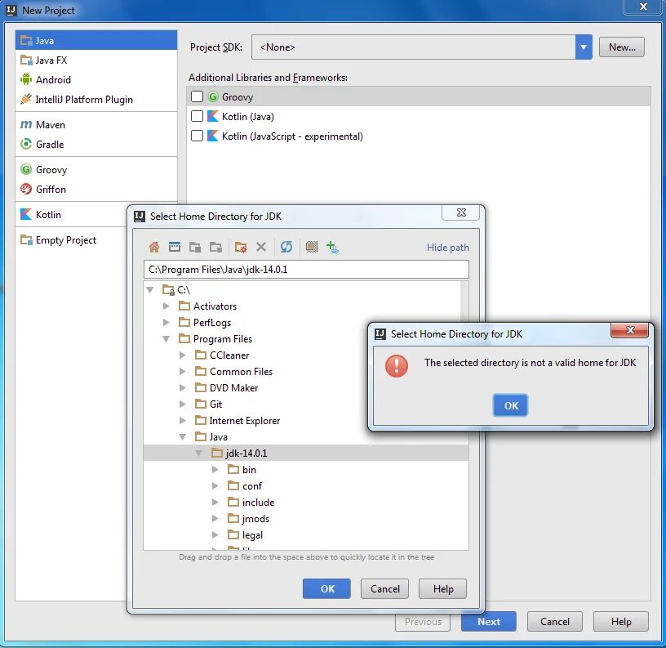Viewport: 666px width, 648px height.
Task: Click Cancel in the file chooser dialog
Action: click(384, 588)
